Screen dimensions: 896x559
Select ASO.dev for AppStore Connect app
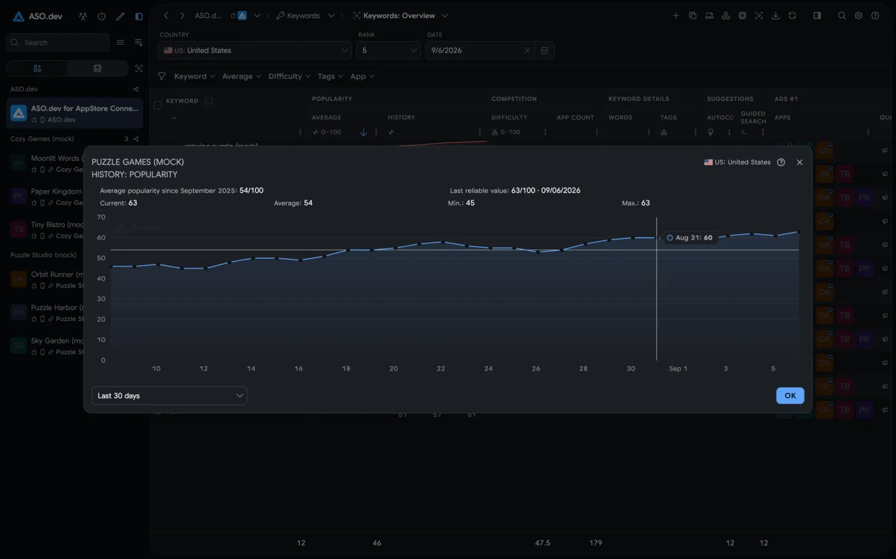tap(75, 113)
